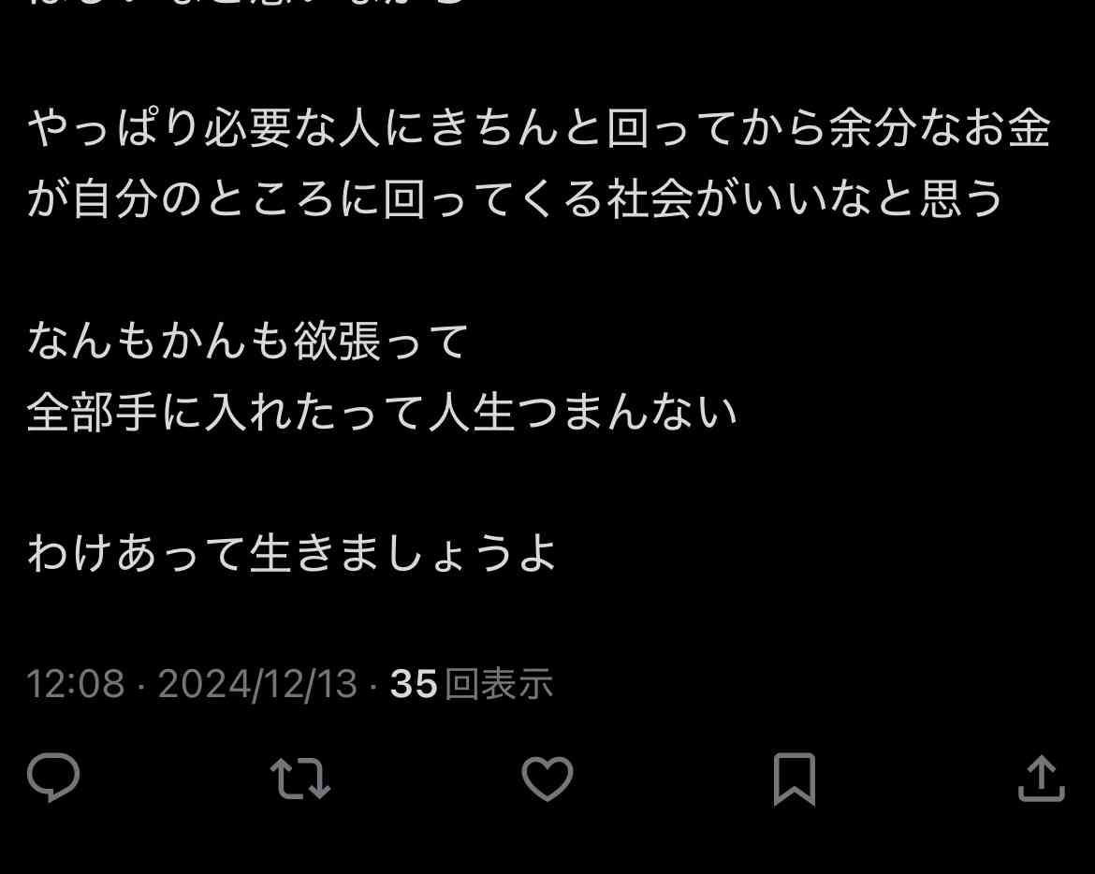Click the line starting with が自分のところに
This screenshot has height=874, width=1095.
[x=516, y=199]
